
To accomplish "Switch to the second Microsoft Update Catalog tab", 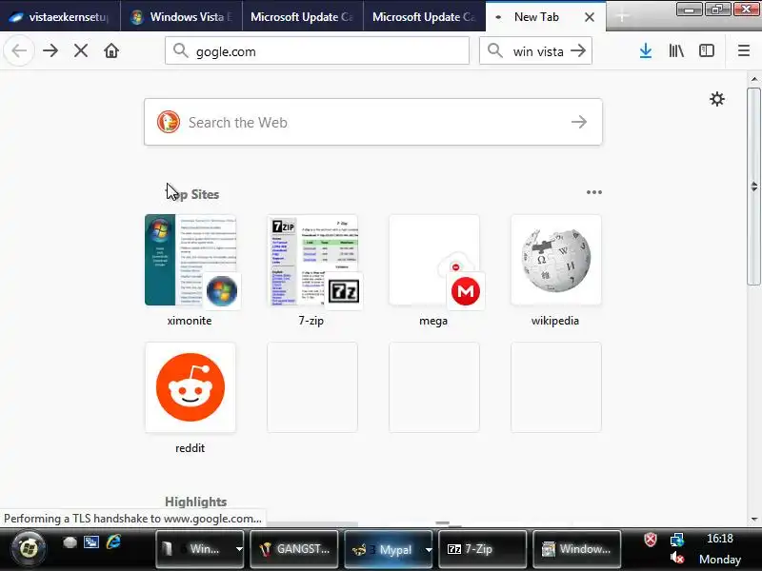I will click(424, 17).
